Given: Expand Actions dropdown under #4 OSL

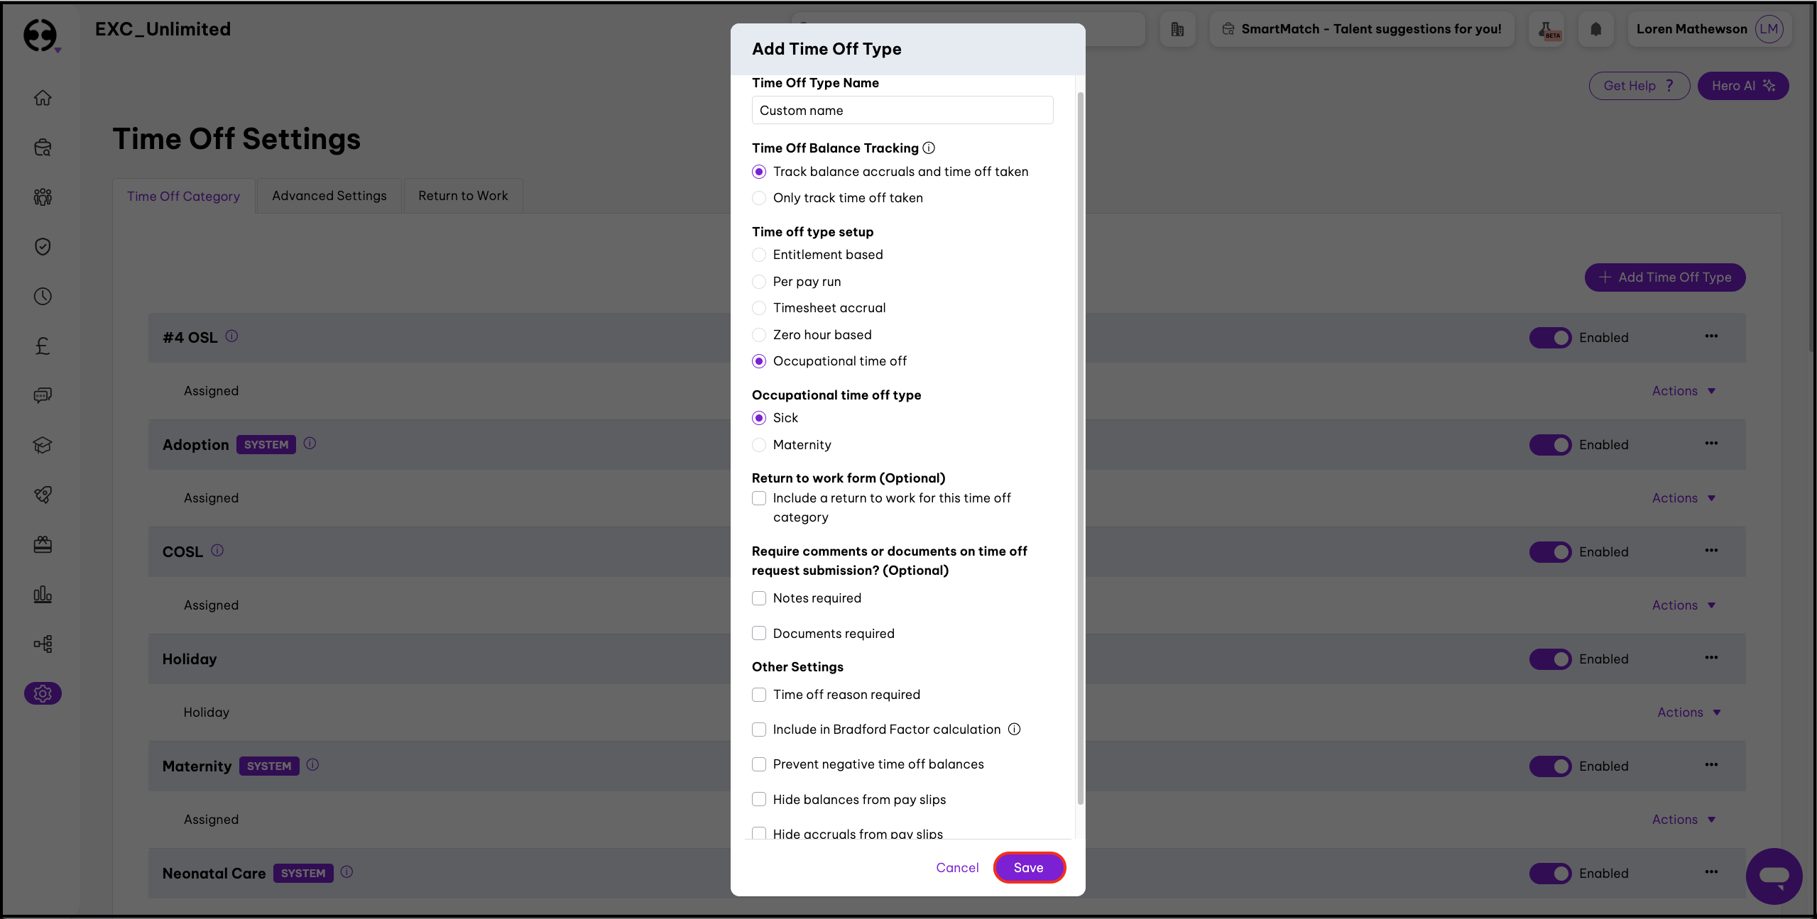Looking at the screenshot, I should [1683, 391].
